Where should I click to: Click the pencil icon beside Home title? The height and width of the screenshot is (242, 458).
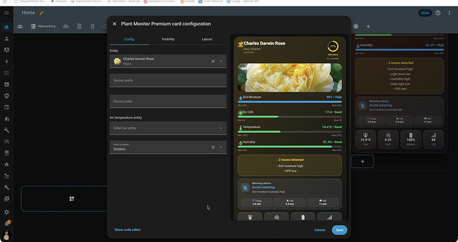(41, 13)
